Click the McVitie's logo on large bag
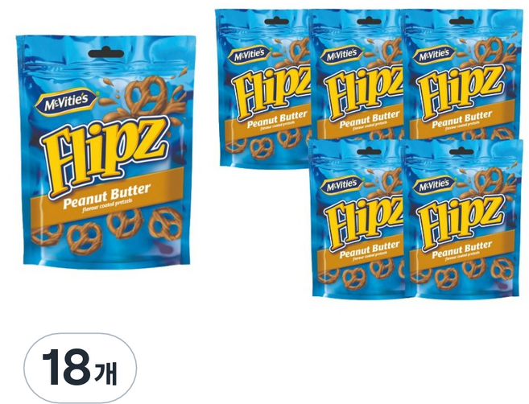This screenshot has width=529, height=404. [66, 99]
